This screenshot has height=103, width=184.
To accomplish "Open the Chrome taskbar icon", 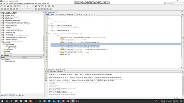I will pos(68,101).
